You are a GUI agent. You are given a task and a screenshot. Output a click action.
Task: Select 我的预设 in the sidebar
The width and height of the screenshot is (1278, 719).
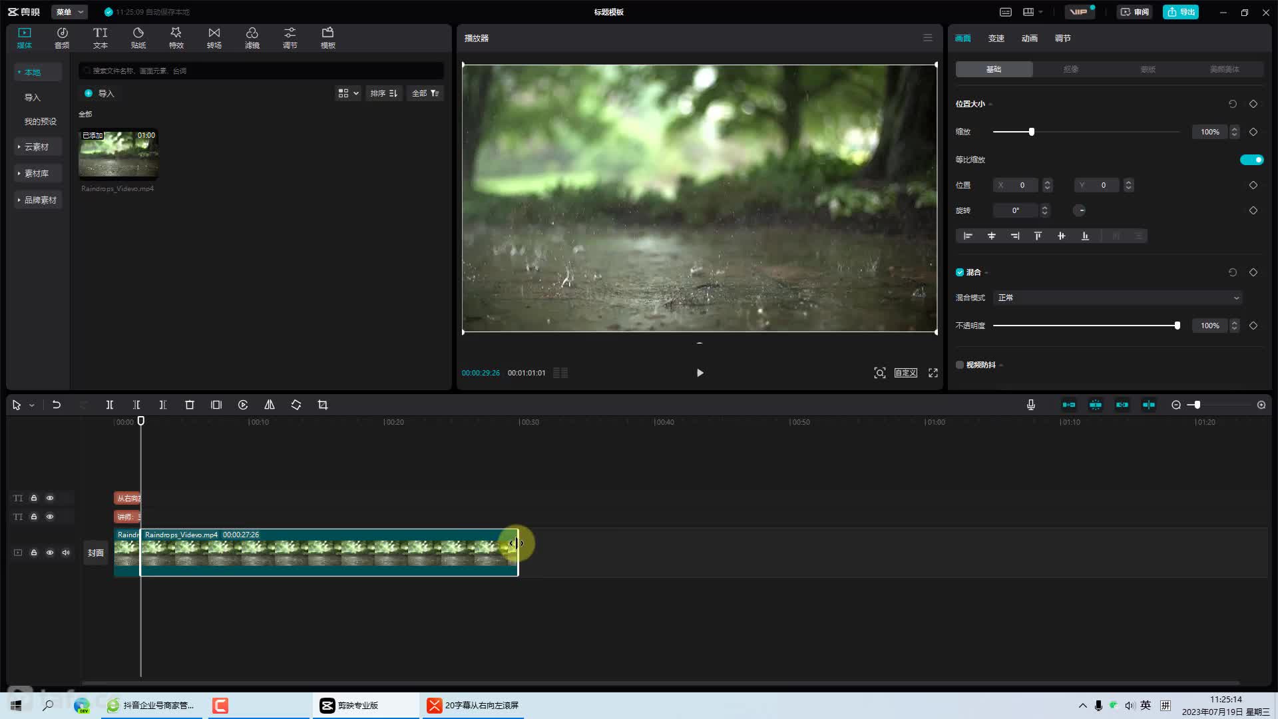click(40, 121)
